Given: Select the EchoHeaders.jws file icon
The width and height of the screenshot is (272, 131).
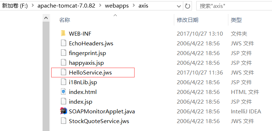Looking at the screenshot, I should tap(63, 43).
